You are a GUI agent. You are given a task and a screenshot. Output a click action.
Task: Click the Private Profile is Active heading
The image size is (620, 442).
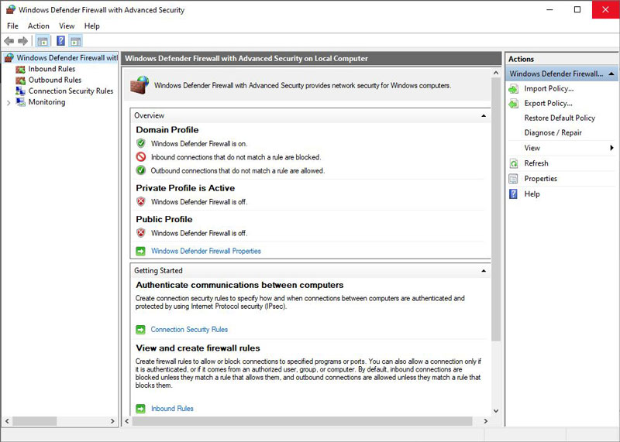(185, 188)
